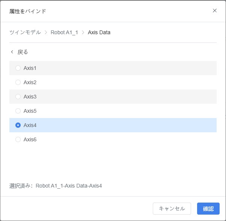Open Robot A1_1 breadcrumb level
This screenshot has width=226, height=221.
pyautogui.click(x=64, y=32)
